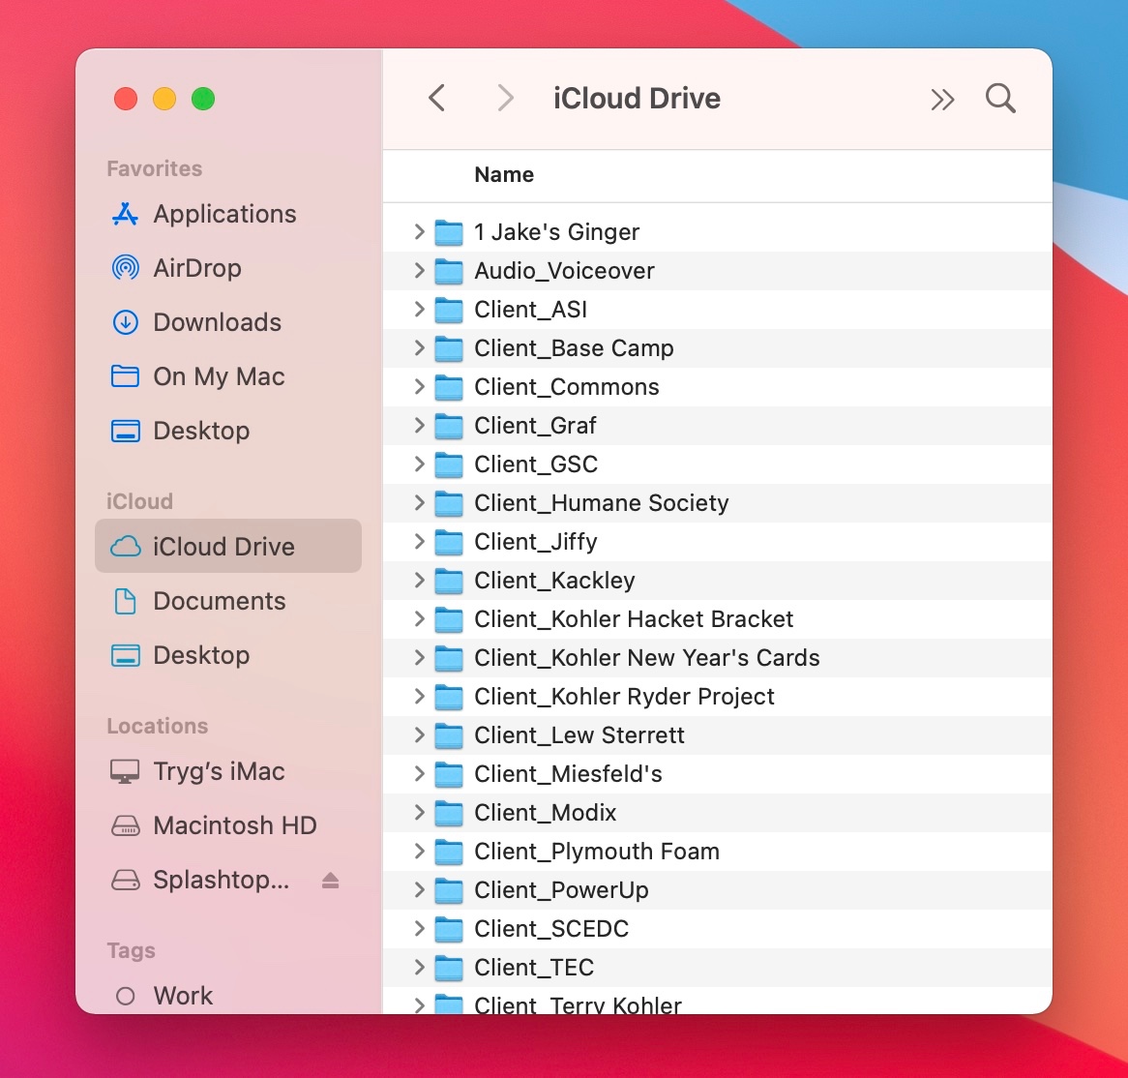Viewport: 1128px width, 1078px height.
Task: Expand the Client_Lew Sterrett folder
Action: click(420, 734)
